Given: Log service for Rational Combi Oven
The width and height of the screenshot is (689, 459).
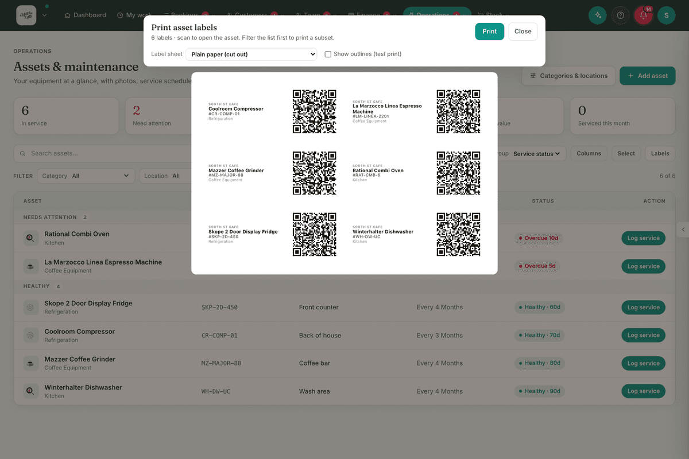Looking at the screenshot, I should point(643,238).
